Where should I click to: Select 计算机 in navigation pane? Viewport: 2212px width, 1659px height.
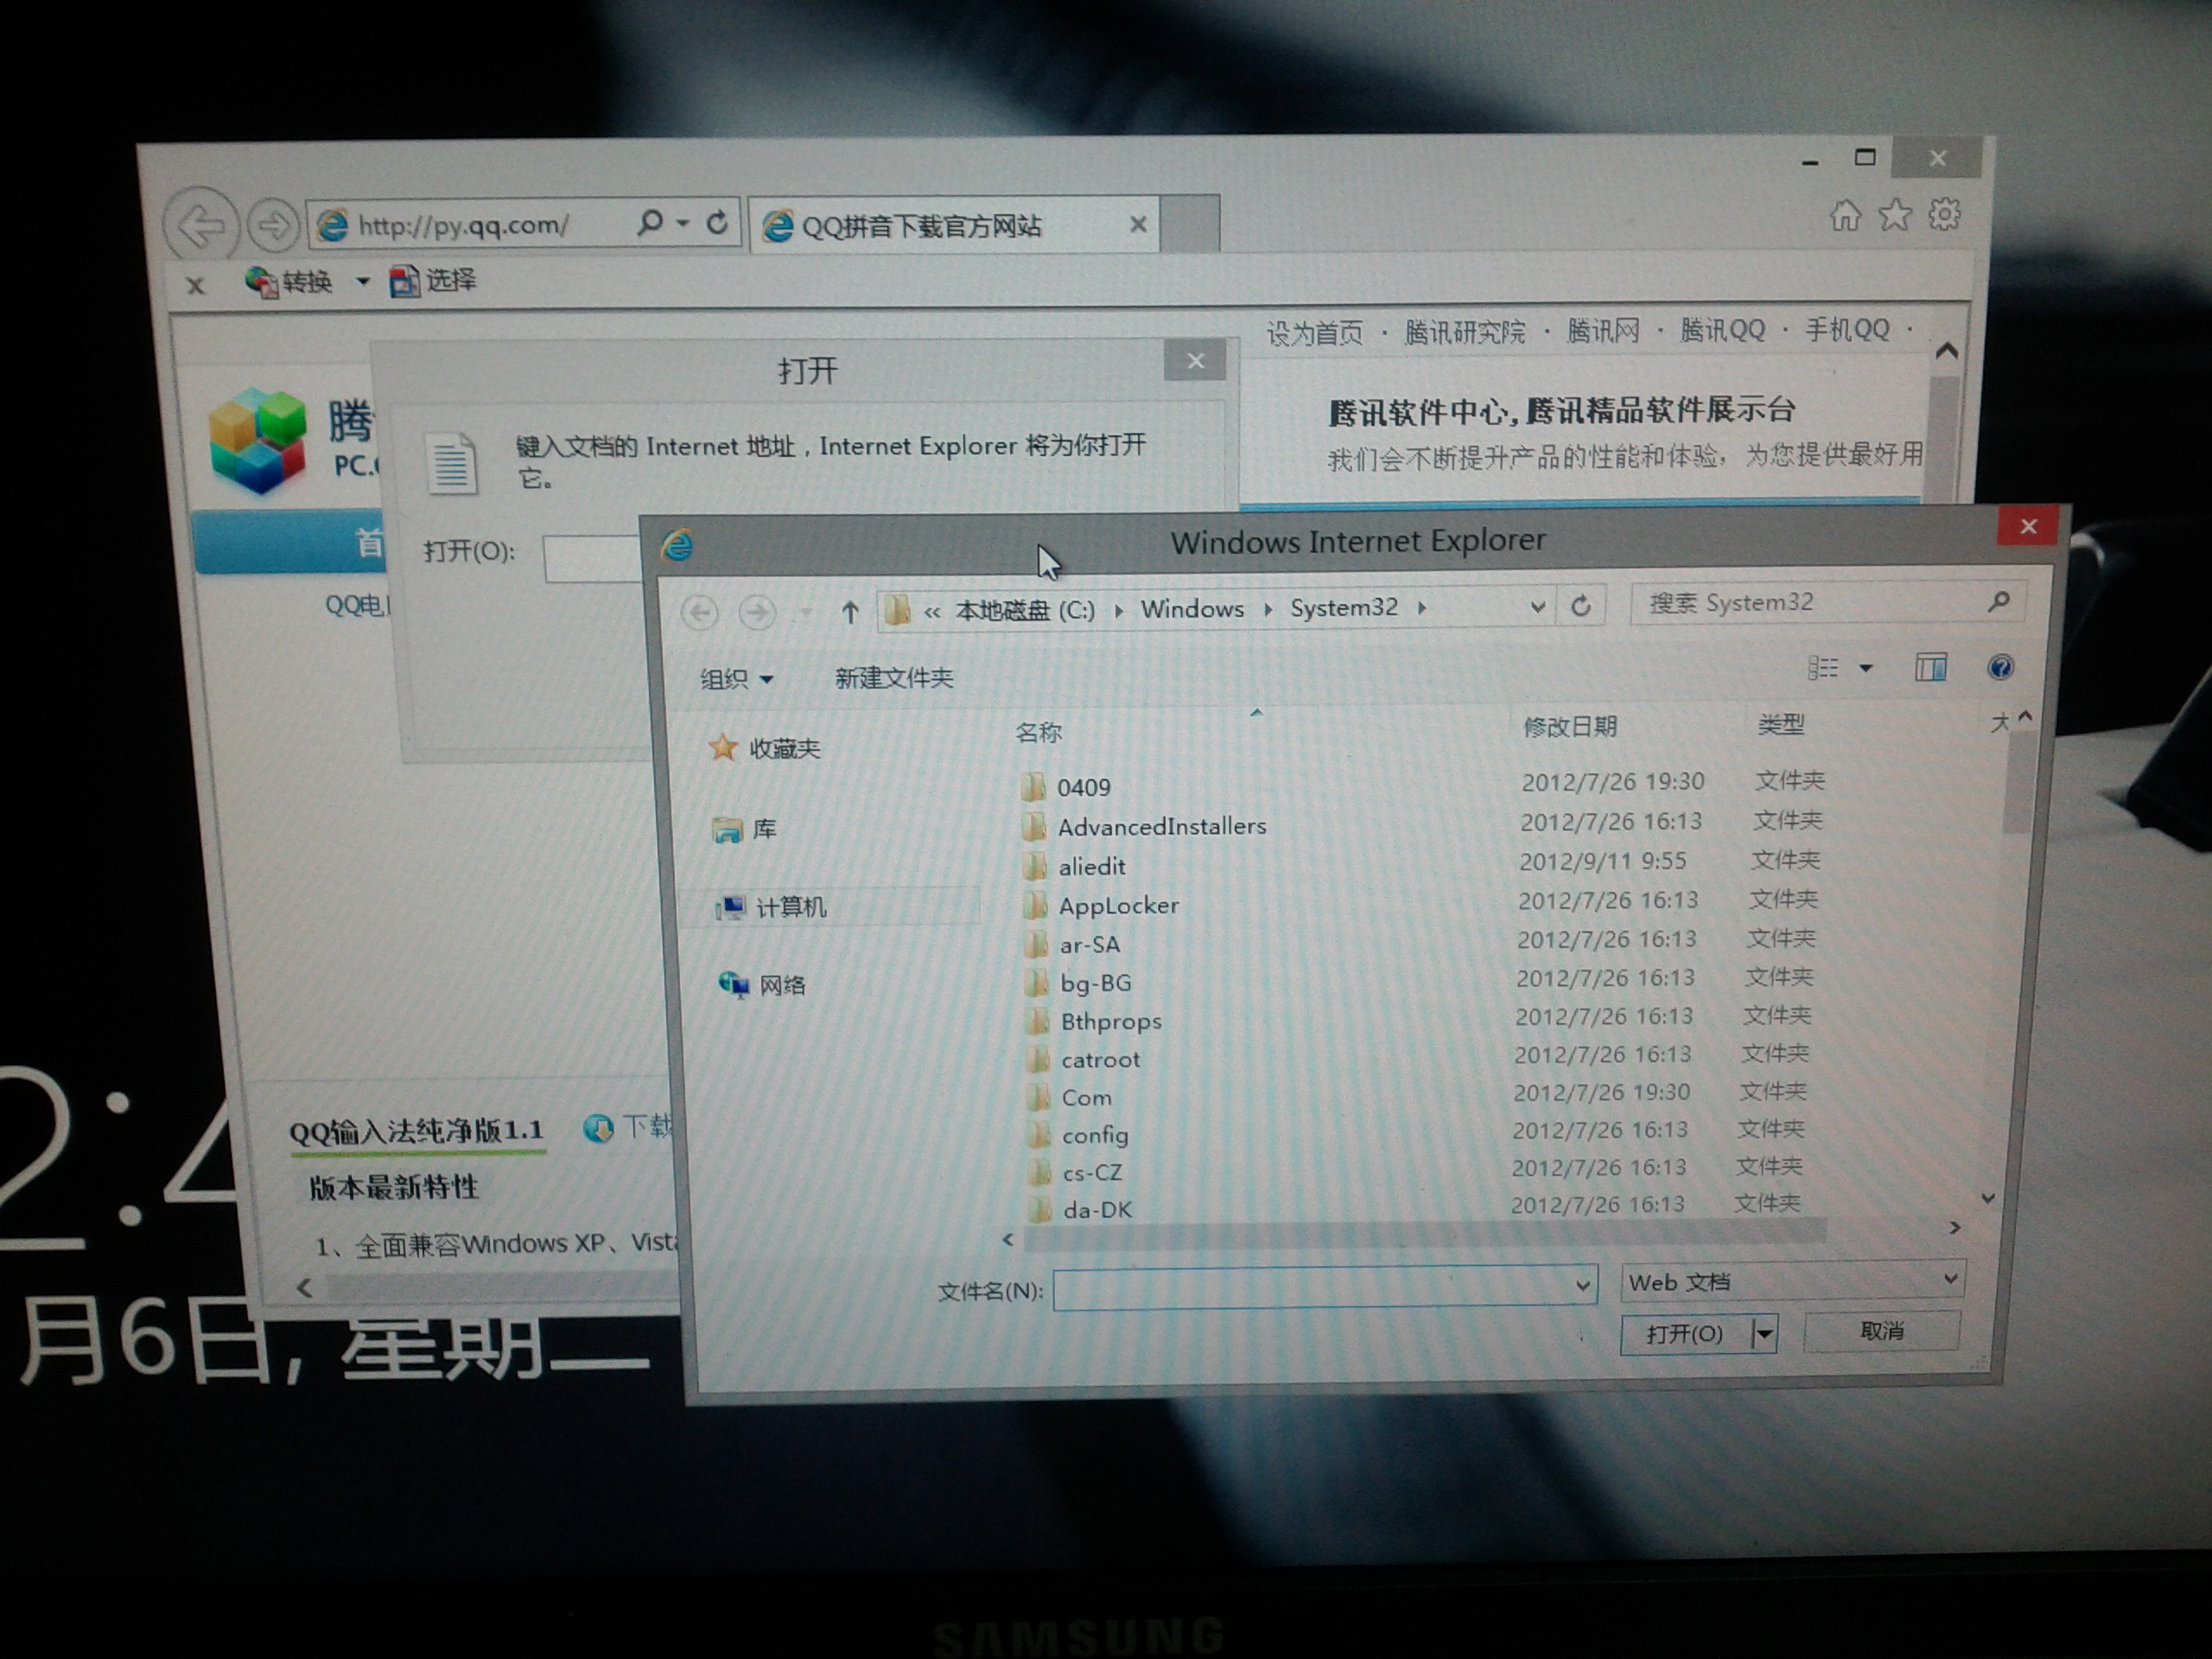pyautogui.click(x=771, y=907)
